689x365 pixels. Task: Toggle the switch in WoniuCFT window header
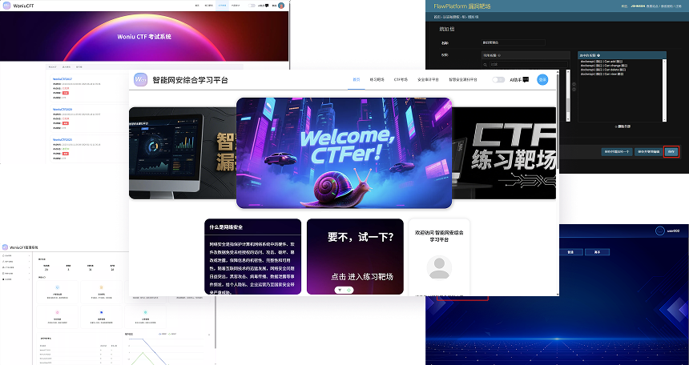[252, 6]
